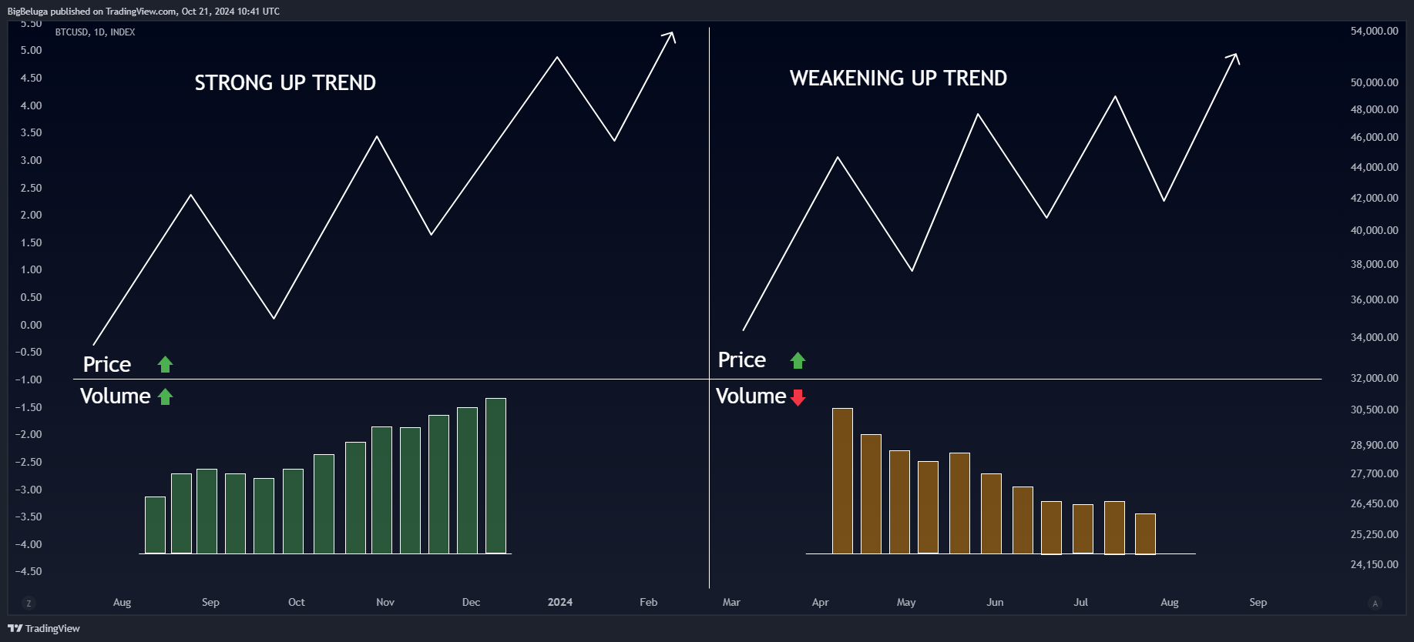Click the BTCUSD, 1D, INDEX symbol label
The width and height of the screenshot is (1414, 642).
[95, 32]
